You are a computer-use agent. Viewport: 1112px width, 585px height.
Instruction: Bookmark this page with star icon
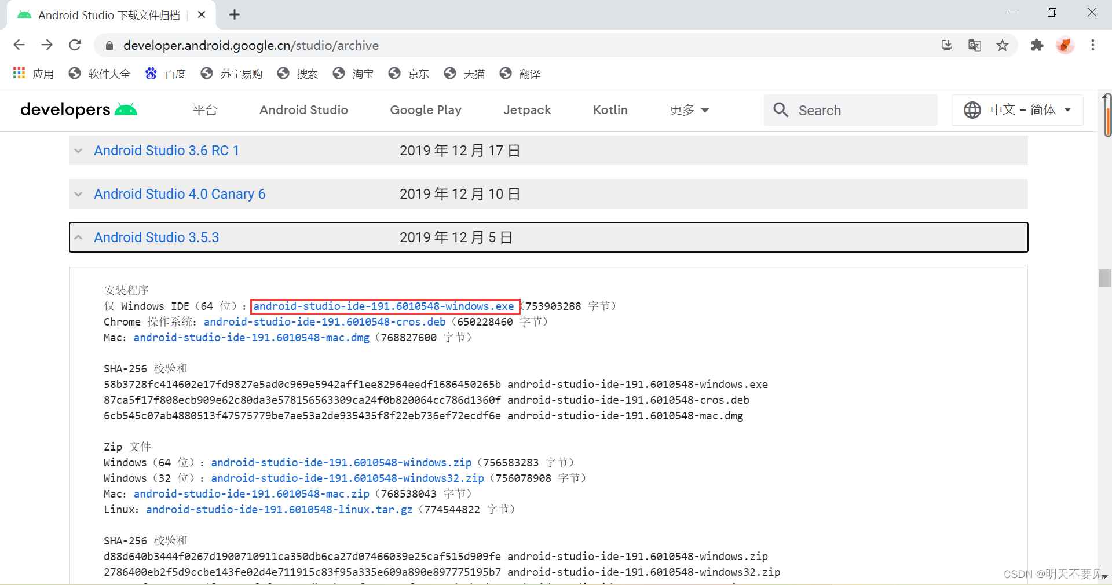coord(1003,45)
